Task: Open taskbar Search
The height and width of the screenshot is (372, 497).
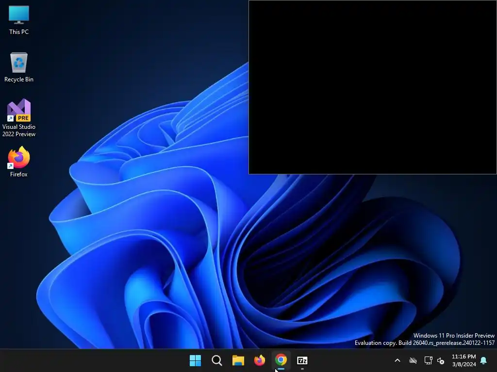Action: click(x=217, y=360)
